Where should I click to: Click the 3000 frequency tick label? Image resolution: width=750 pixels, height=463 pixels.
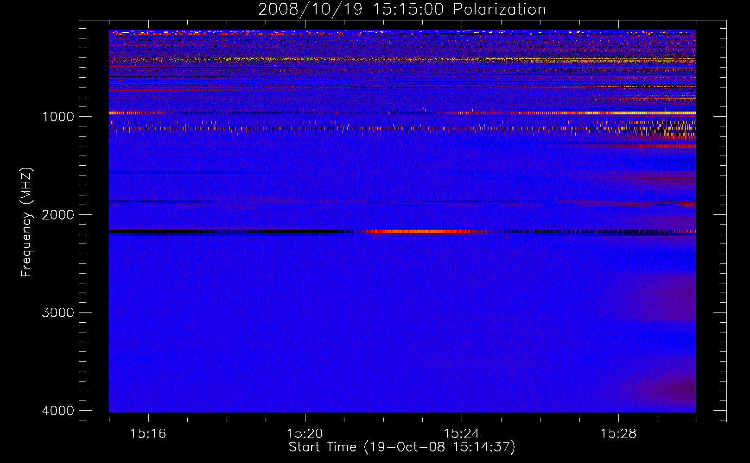[x=58, y=313]
